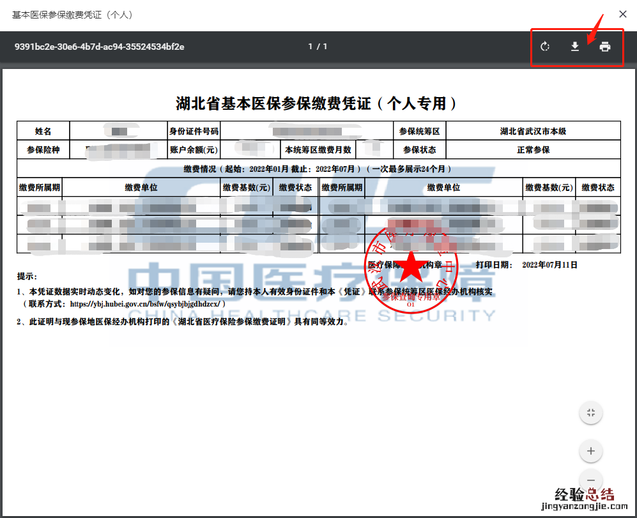The width and height of the screenshot is (637, 518).
Task: Select the 姓名 table cell
Action: [x=43, y=131]
